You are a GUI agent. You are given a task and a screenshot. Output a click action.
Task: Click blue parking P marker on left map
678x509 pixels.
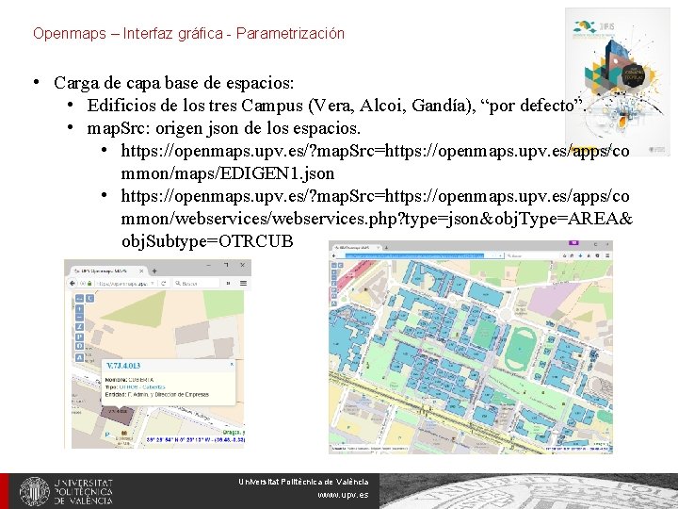107,435
